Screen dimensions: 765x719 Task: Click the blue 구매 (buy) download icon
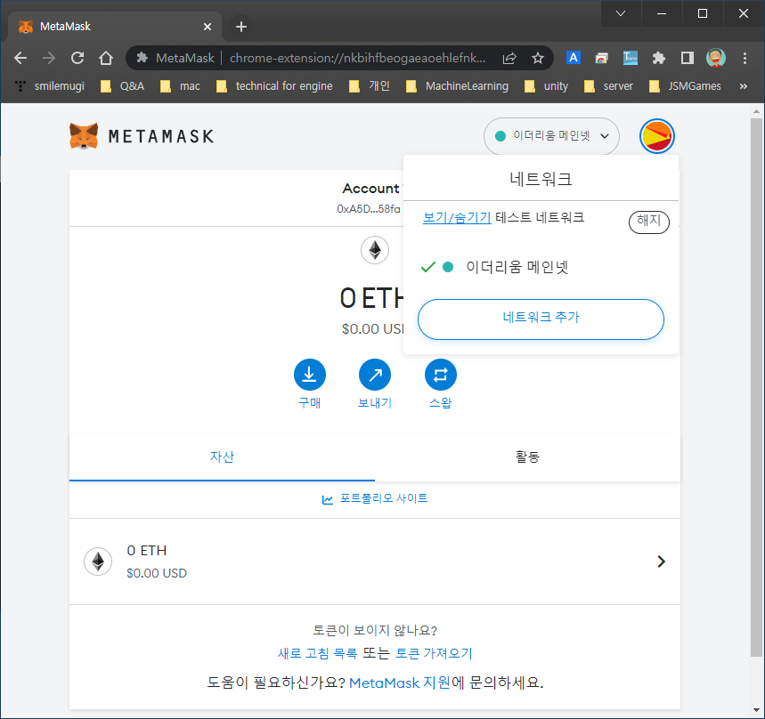click(309, 375)
